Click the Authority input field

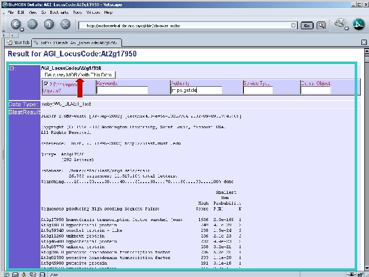tap(196, 90)
